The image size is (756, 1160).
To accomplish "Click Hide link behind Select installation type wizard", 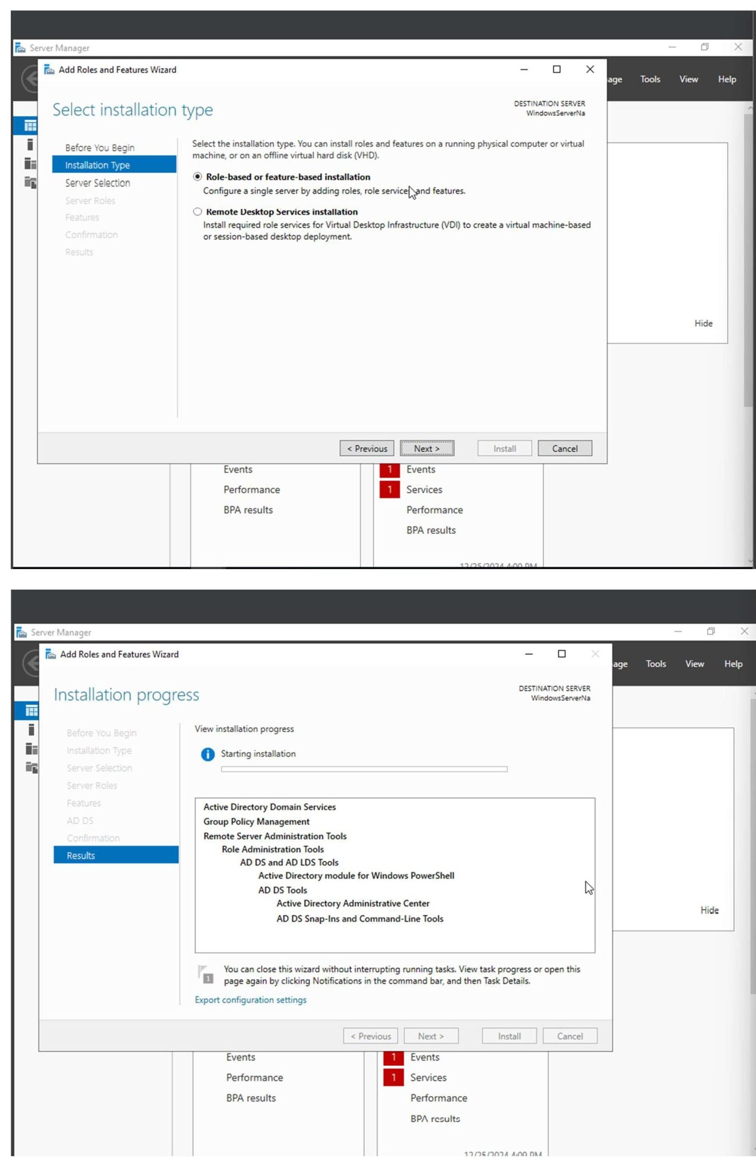I will tap(703, 323).
